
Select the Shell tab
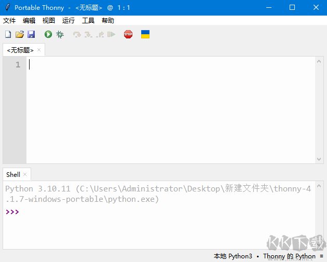(x=13, y=174)
